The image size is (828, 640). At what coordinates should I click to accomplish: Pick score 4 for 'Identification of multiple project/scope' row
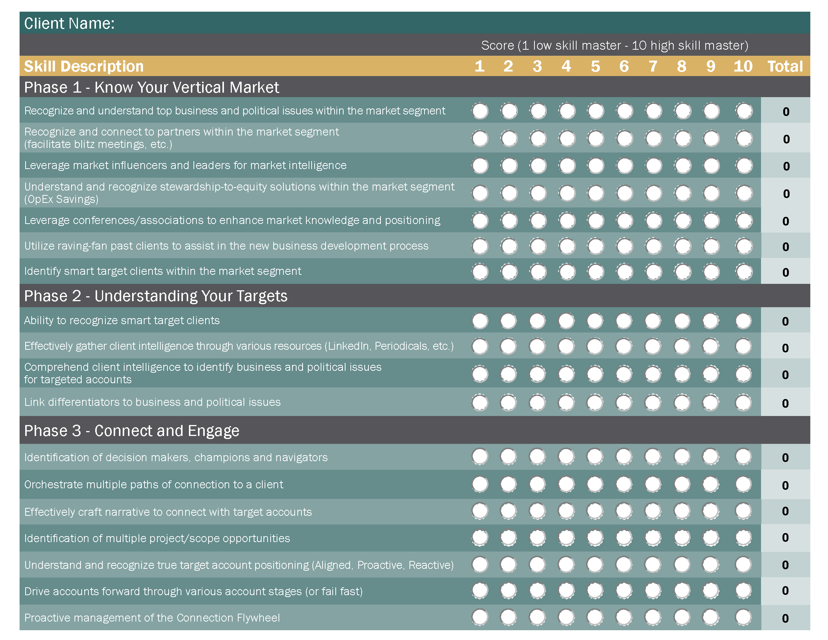tap(566, 538)
